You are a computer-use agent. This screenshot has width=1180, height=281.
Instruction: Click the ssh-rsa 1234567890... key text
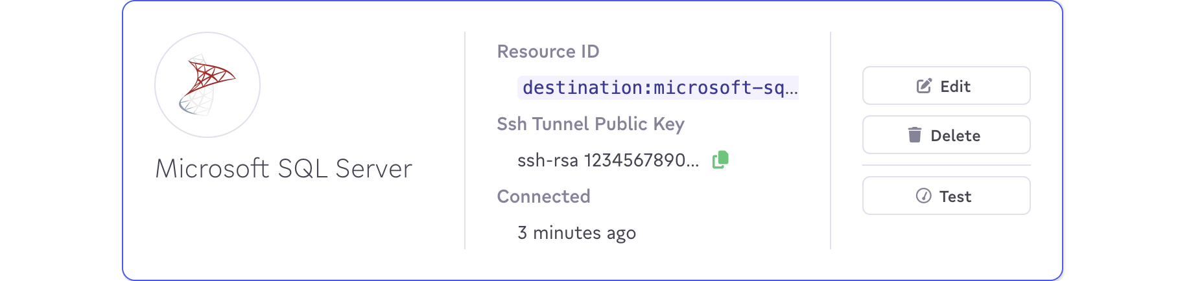pyautogui.click(x=608, y=160)
